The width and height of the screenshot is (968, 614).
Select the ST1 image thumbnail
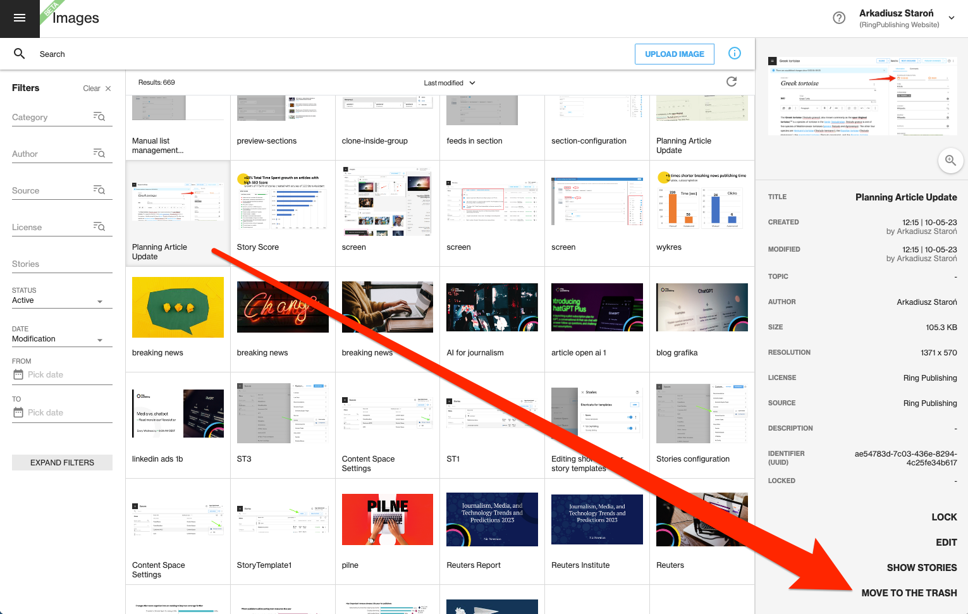pyautogui.click(x=492, y=414)
